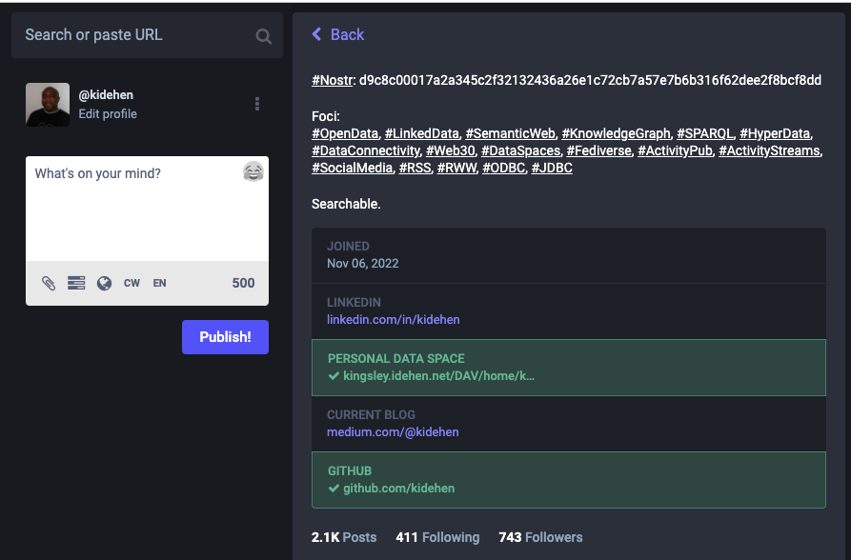Click the Searchable. text
The height and width of the screenshot is (560, 851).
(346, 204)
